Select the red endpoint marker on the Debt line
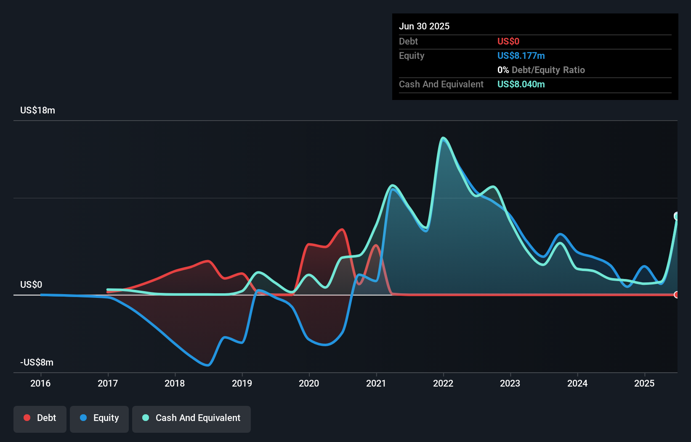Viewport: 691px width, 442px height. pos(677,295)
